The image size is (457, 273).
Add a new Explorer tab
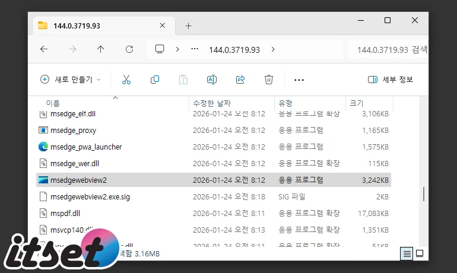tap(188, 26)
